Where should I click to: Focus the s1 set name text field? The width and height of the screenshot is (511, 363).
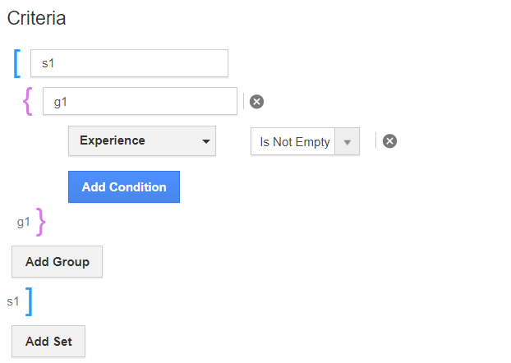pyautogui.click(x=129, y=63)
